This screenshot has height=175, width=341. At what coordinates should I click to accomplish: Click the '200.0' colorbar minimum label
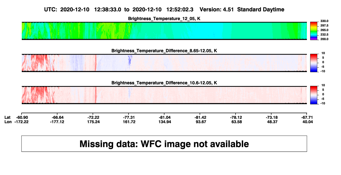coord(324,39)
